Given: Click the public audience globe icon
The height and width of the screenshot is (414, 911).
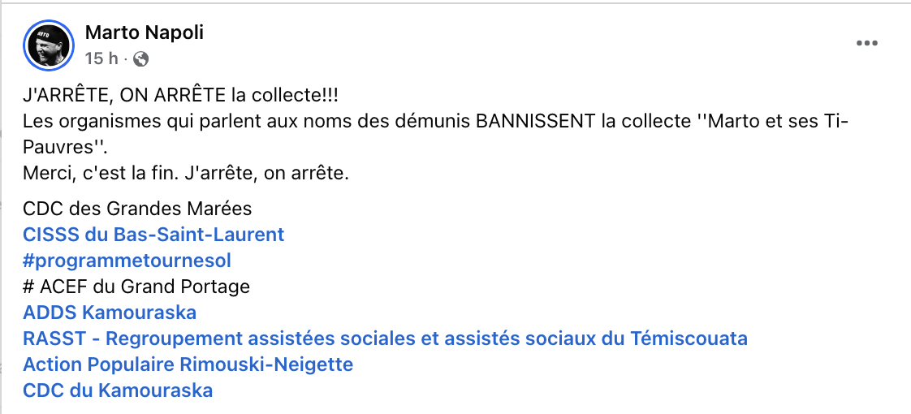Looking at the screenshot, I should [x=140, y=58].
